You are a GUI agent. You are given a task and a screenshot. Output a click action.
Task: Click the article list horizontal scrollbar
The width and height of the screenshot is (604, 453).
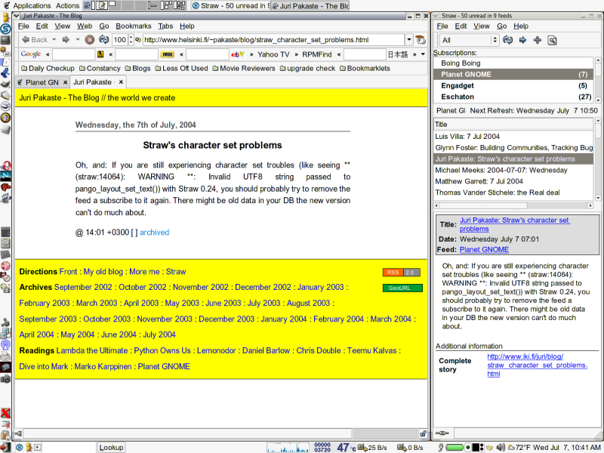coord(513,205)
